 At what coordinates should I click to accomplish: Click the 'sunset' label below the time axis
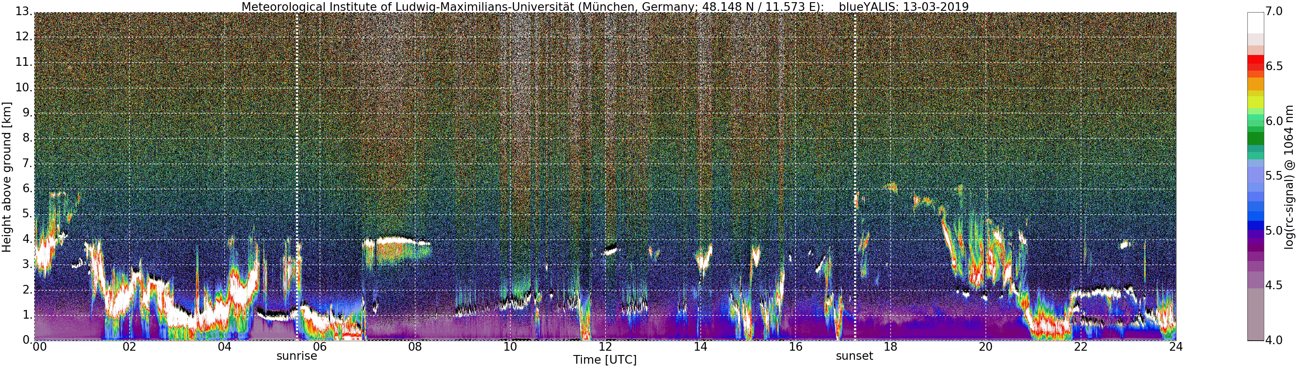pyautogui.click(x=854, y=356)
